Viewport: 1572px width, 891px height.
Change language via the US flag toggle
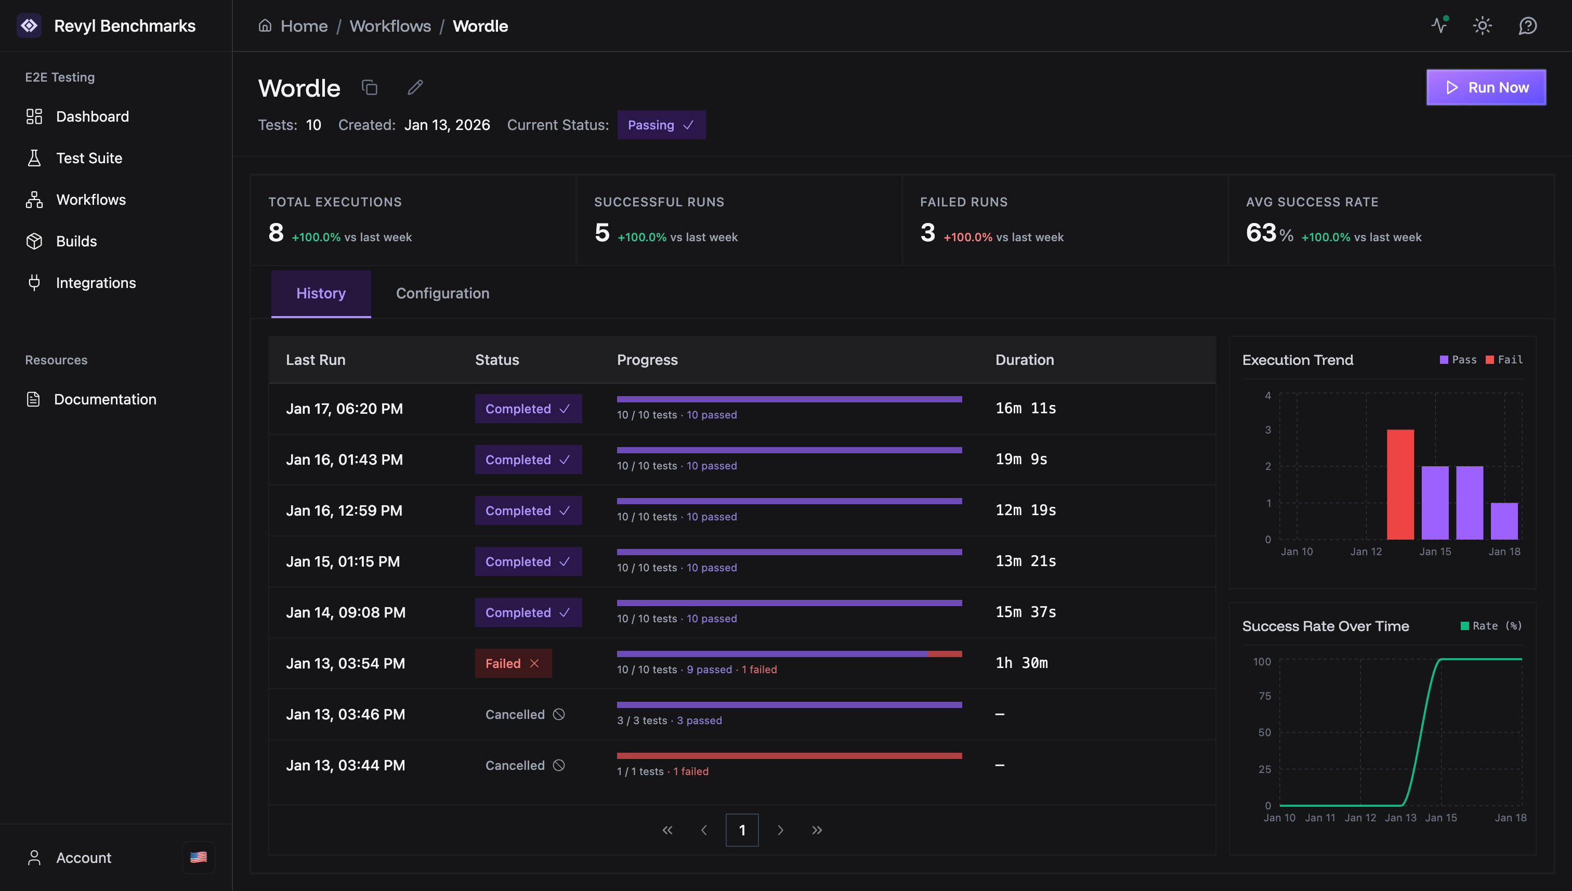click(x=198, y=857)
